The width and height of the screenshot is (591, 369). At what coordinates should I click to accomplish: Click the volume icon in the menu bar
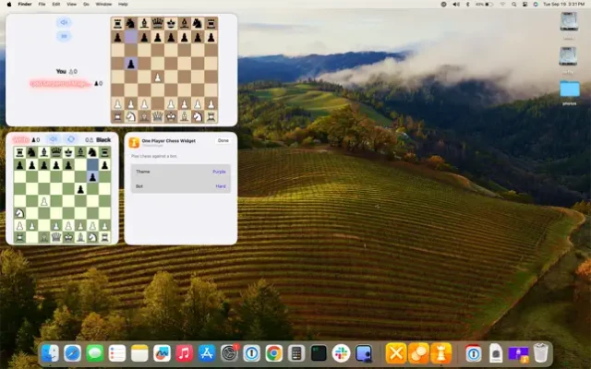457,5
